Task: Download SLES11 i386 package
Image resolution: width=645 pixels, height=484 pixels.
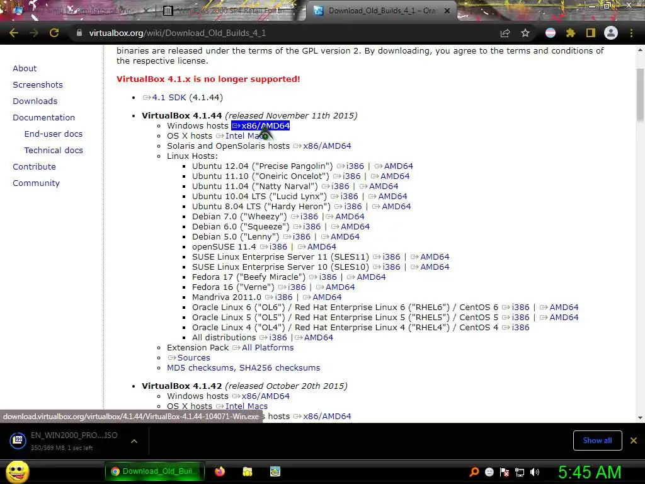Action: (387, 257)
